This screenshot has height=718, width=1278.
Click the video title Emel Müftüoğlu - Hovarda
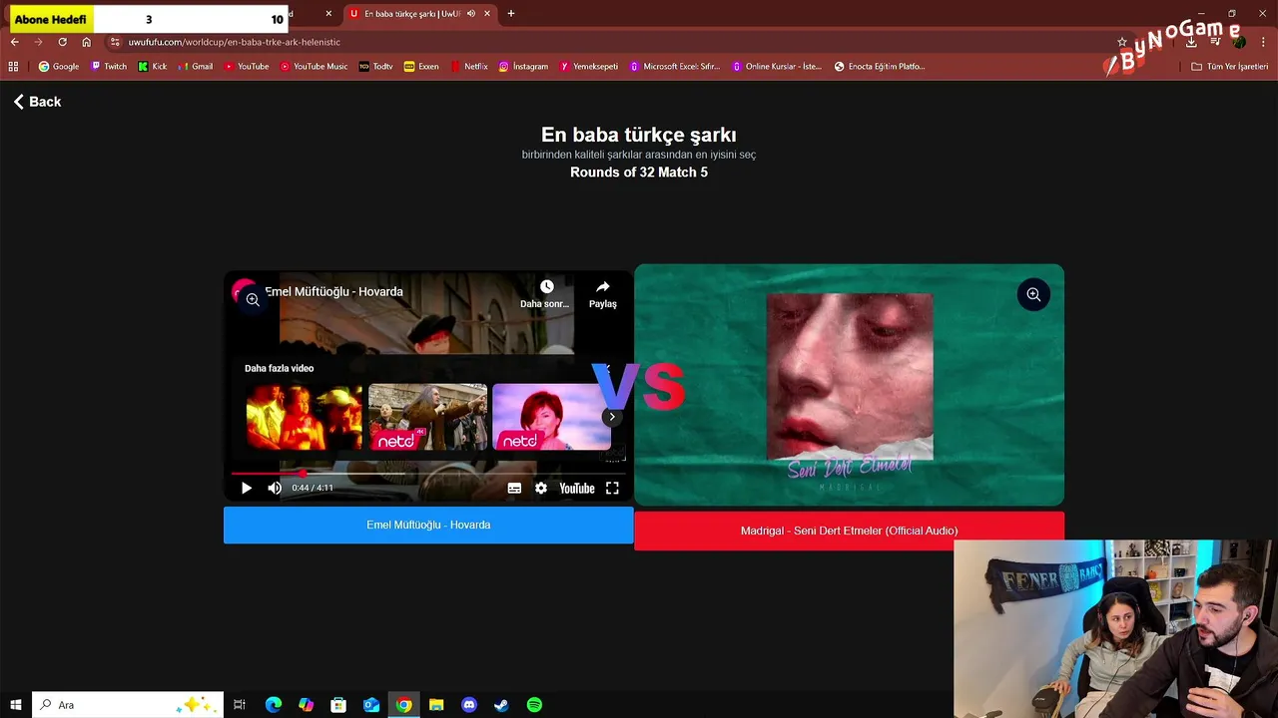point(333,291)
